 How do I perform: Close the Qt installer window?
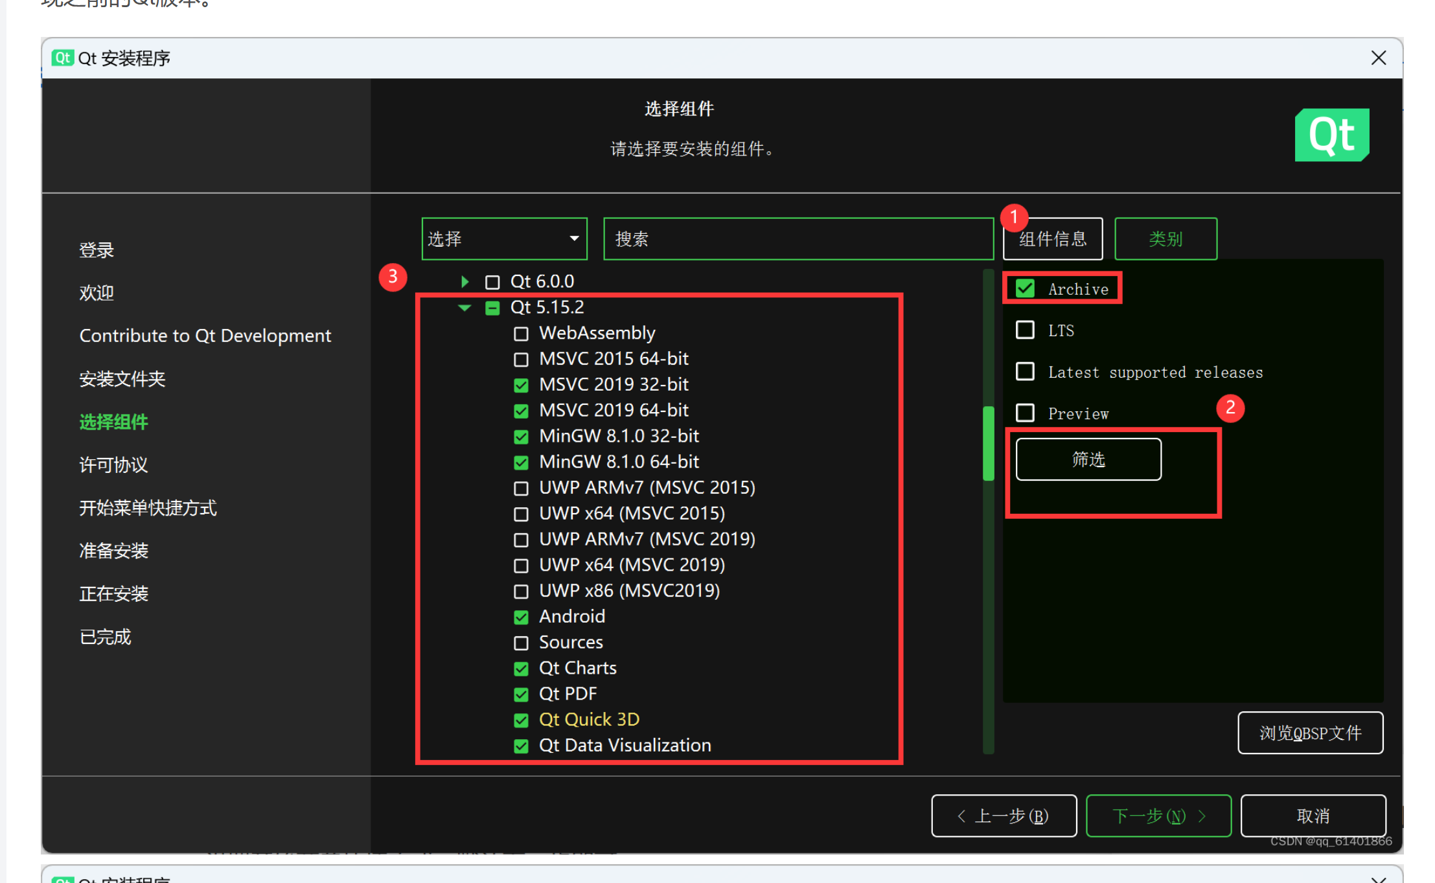pos(1379,58)
